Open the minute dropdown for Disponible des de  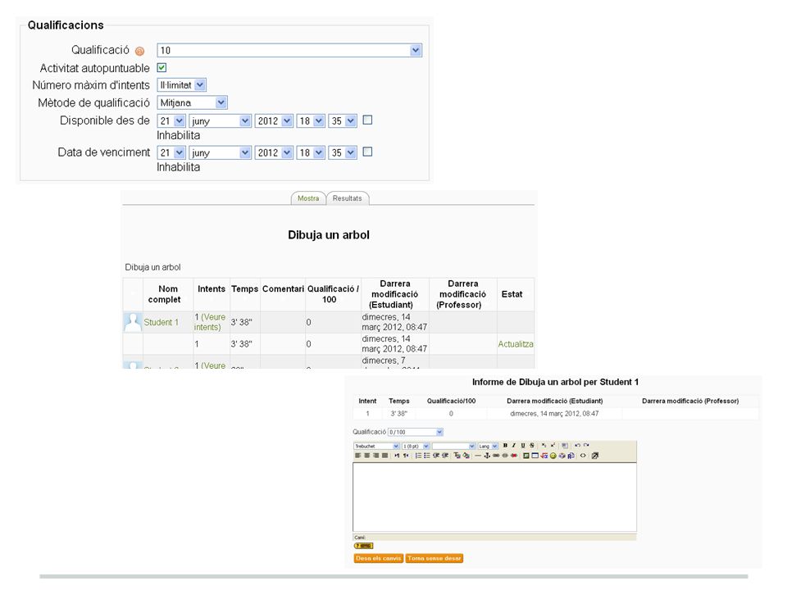(343, 121)
